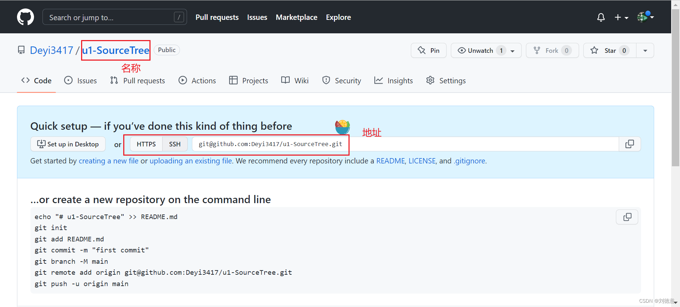
Task: Click the Quick setup heading
Action: [x=161, y=126]
